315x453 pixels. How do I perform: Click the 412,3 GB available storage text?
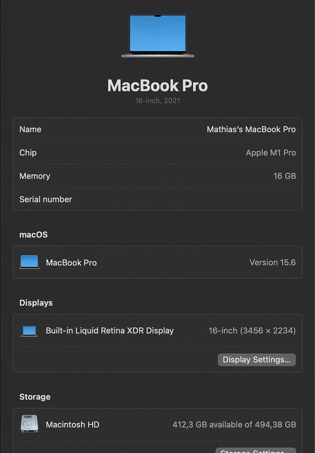pos(234,425)
